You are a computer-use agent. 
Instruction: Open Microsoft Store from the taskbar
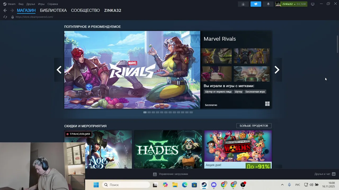pyautogui.click(x=194, y=185)
